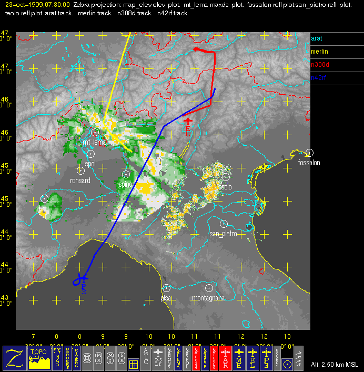This screenshot has width=364, height=372.
Task: Select the n42rf legend entry
Action: click(318, 77)
